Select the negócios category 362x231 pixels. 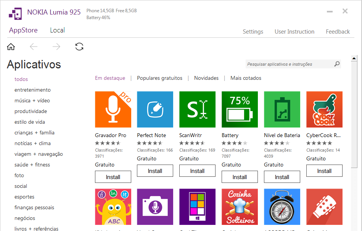pyautogui.click(x=25, y=218)
